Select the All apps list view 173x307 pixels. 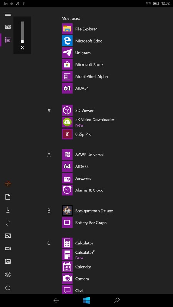8,40
